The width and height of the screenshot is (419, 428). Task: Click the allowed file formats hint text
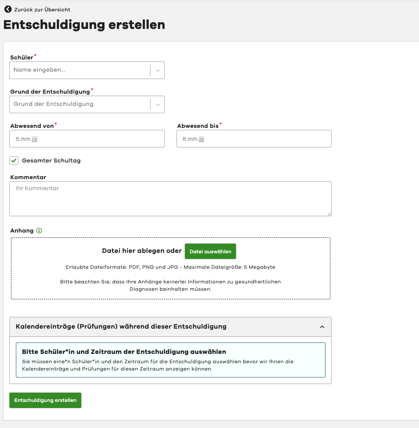[x=170, y=267]
